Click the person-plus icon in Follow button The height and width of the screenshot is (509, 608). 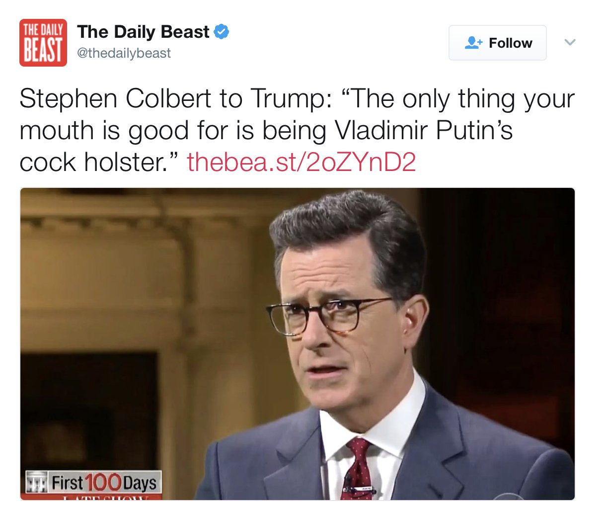tap(473, 43)
